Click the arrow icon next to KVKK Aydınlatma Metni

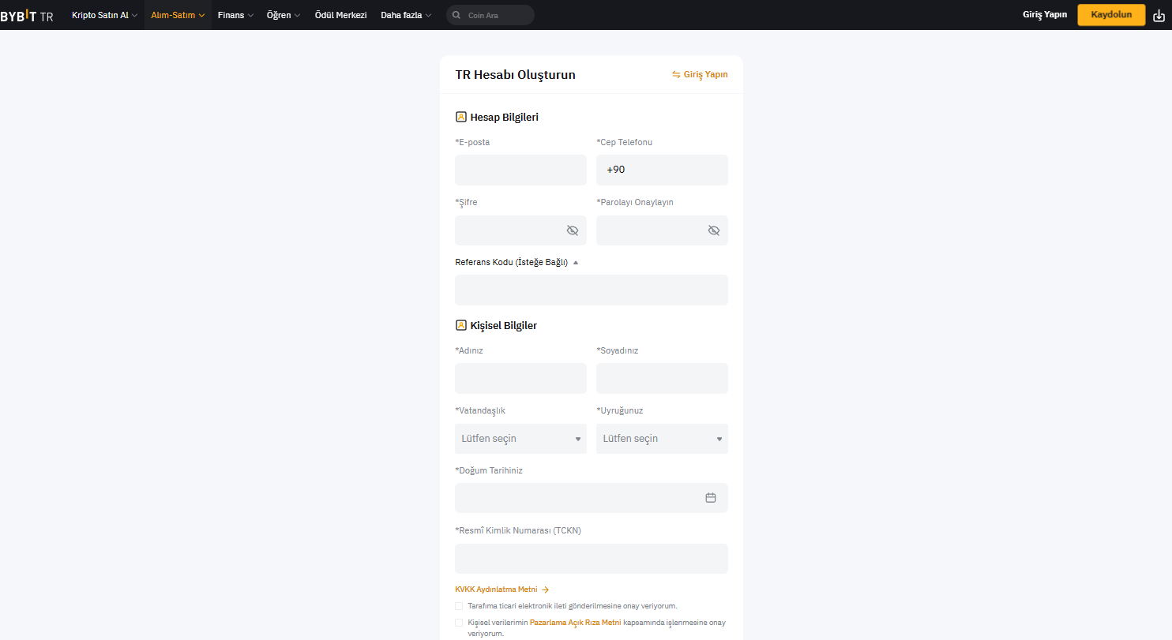[545, 589]
